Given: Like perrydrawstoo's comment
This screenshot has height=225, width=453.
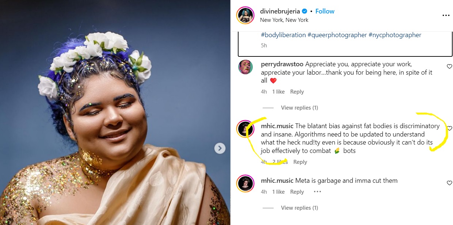Looking at the screenshot, I should [x=449, y=67].
